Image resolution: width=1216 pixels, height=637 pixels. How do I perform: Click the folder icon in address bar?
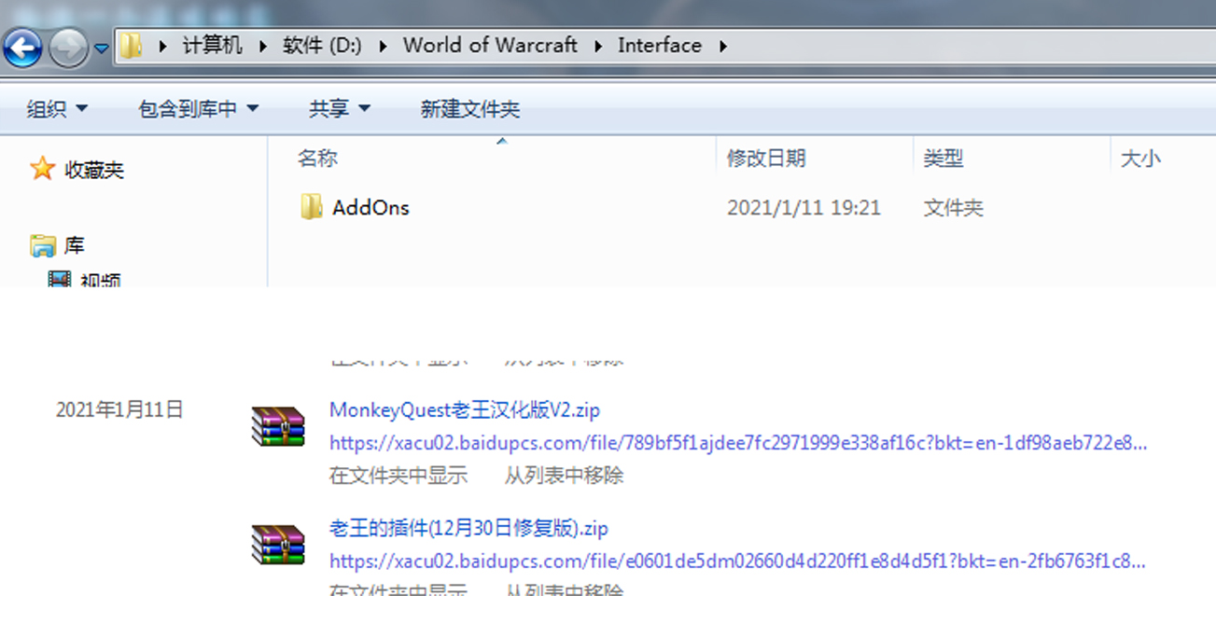point(132,46)
